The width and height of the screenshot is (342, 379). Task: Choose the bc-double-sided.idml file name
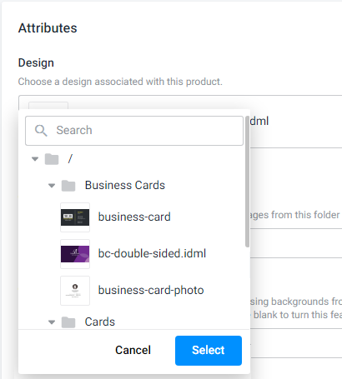152,253
